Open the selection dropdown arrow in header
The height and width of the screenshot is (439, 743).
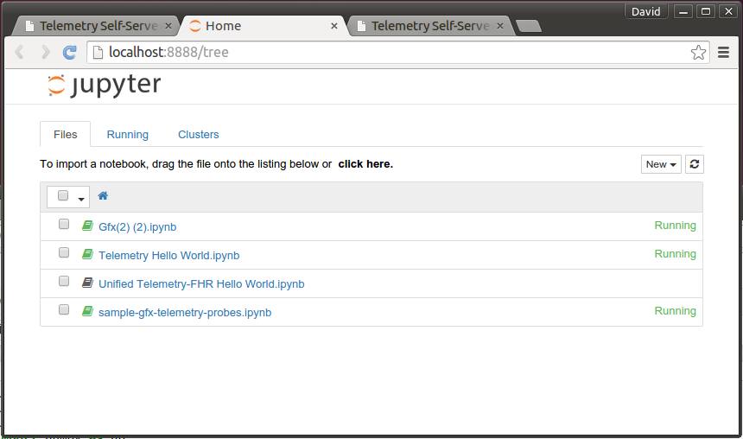click(81, 199)
